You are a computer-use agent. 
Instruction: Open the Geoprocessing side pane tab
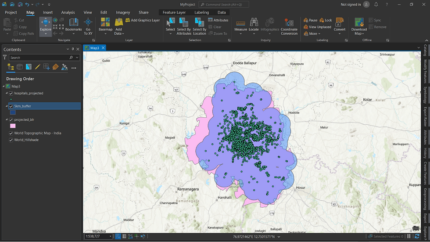click(425, 199)
